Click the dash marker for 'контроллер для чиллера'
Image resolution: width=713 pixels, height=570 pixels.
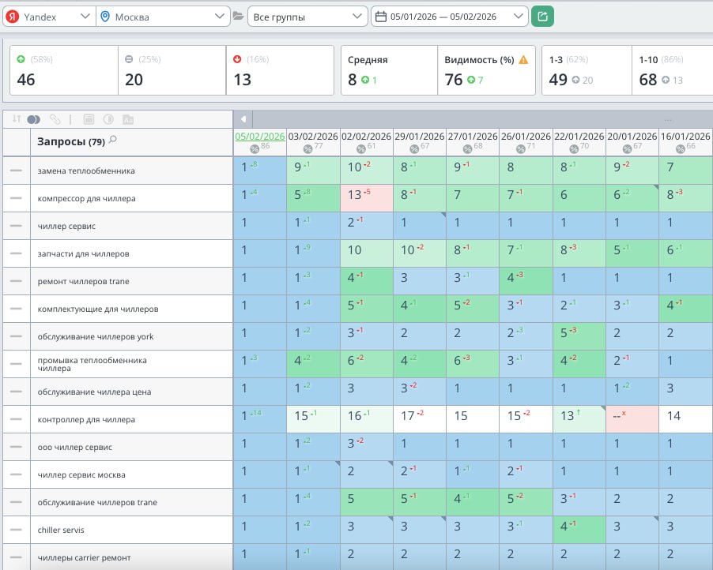16,419
